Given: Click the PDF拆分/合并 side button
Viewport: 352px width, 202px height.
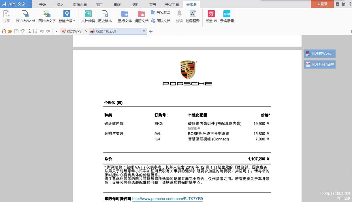Looking at the screenshot, I should 320,64.
